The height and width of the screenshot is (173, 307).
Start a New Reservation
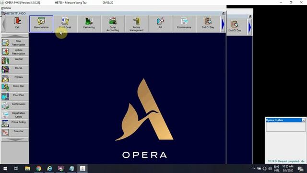point(15,43)
